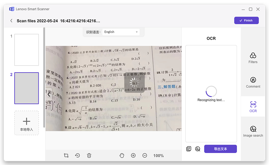Delete the page with trash icon

click(89, 156)
